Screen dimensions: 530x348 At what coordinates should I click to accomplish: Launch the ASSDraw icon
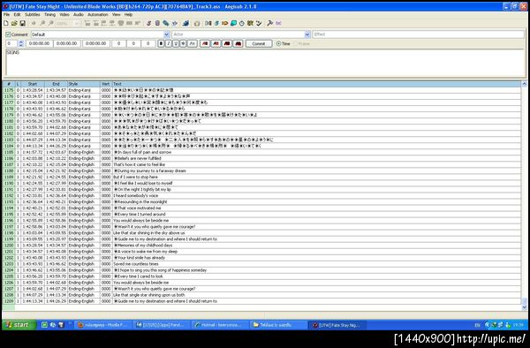(197, 23)
